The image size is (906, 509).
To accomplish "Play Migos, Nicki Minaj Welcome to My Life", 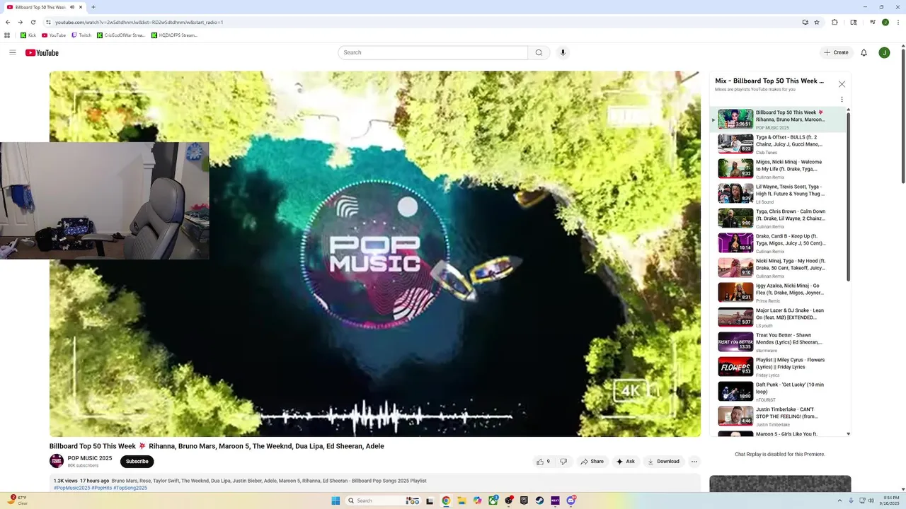I will tap(779, 168).
